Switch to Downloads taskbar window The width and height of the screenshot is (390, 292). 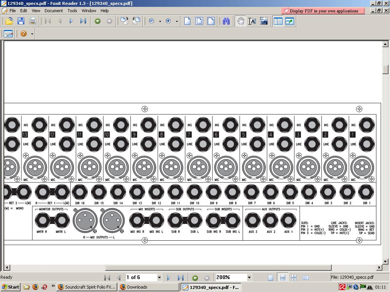[x=149, y=287]
